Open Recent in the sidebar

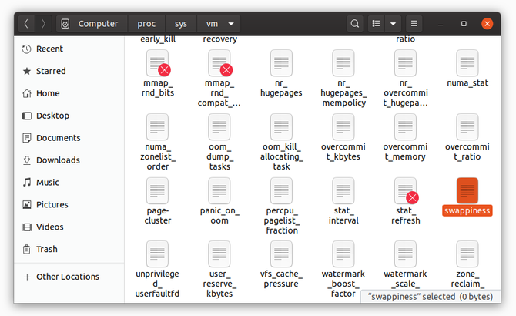coord(69,49)
